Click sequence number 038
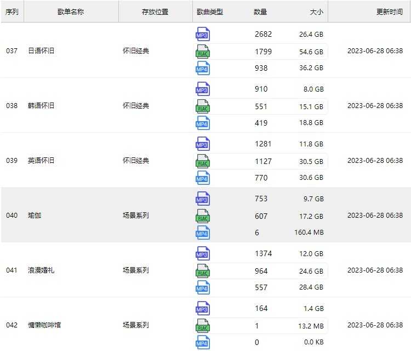Screen dimensions: 411x351 [x=12, y=105]
